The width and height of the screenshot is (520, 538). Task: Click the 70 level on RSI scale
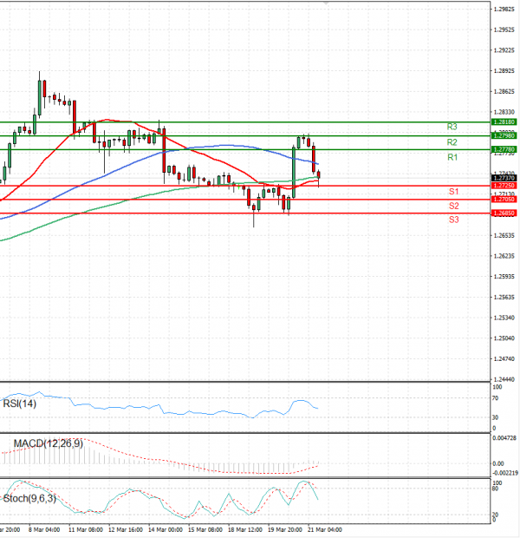(496, 398)
